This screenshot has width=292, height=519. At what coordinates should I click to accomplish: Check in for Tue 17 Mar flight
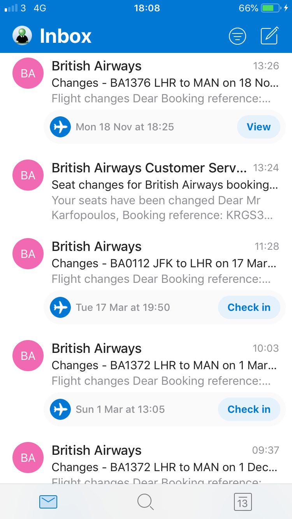pos(249,307)
